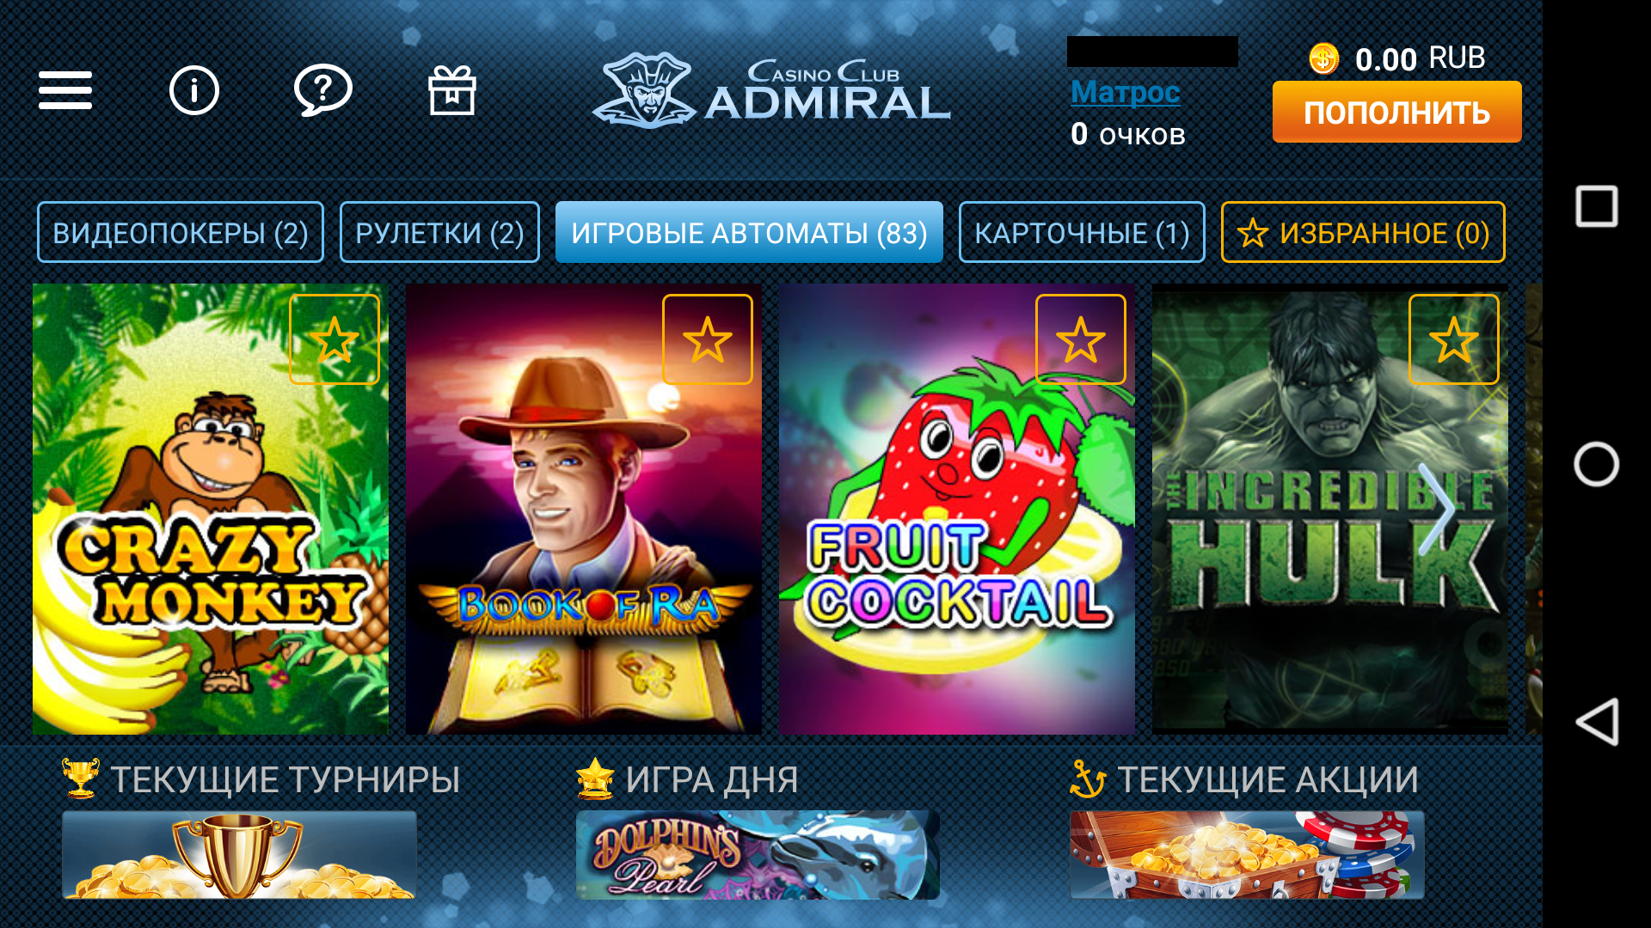The image size is (1651, 928).
Task: Tap the Android home circle button
Action: 1597,464
